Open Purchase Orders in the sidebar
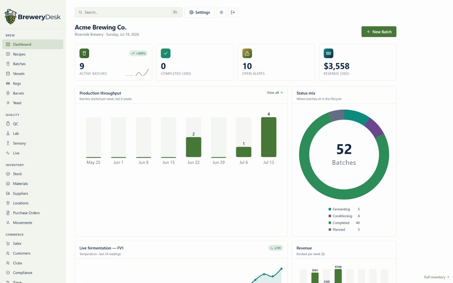The height and width of the screenshot is (283, 453). 33,213
